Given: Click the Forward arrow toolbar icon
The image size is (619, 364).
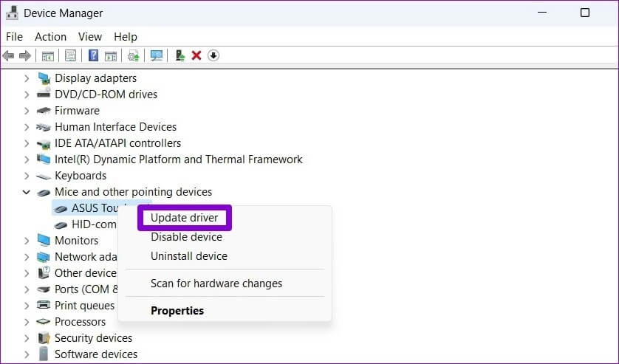Looking at the screenshot, I should coord(25,55).
